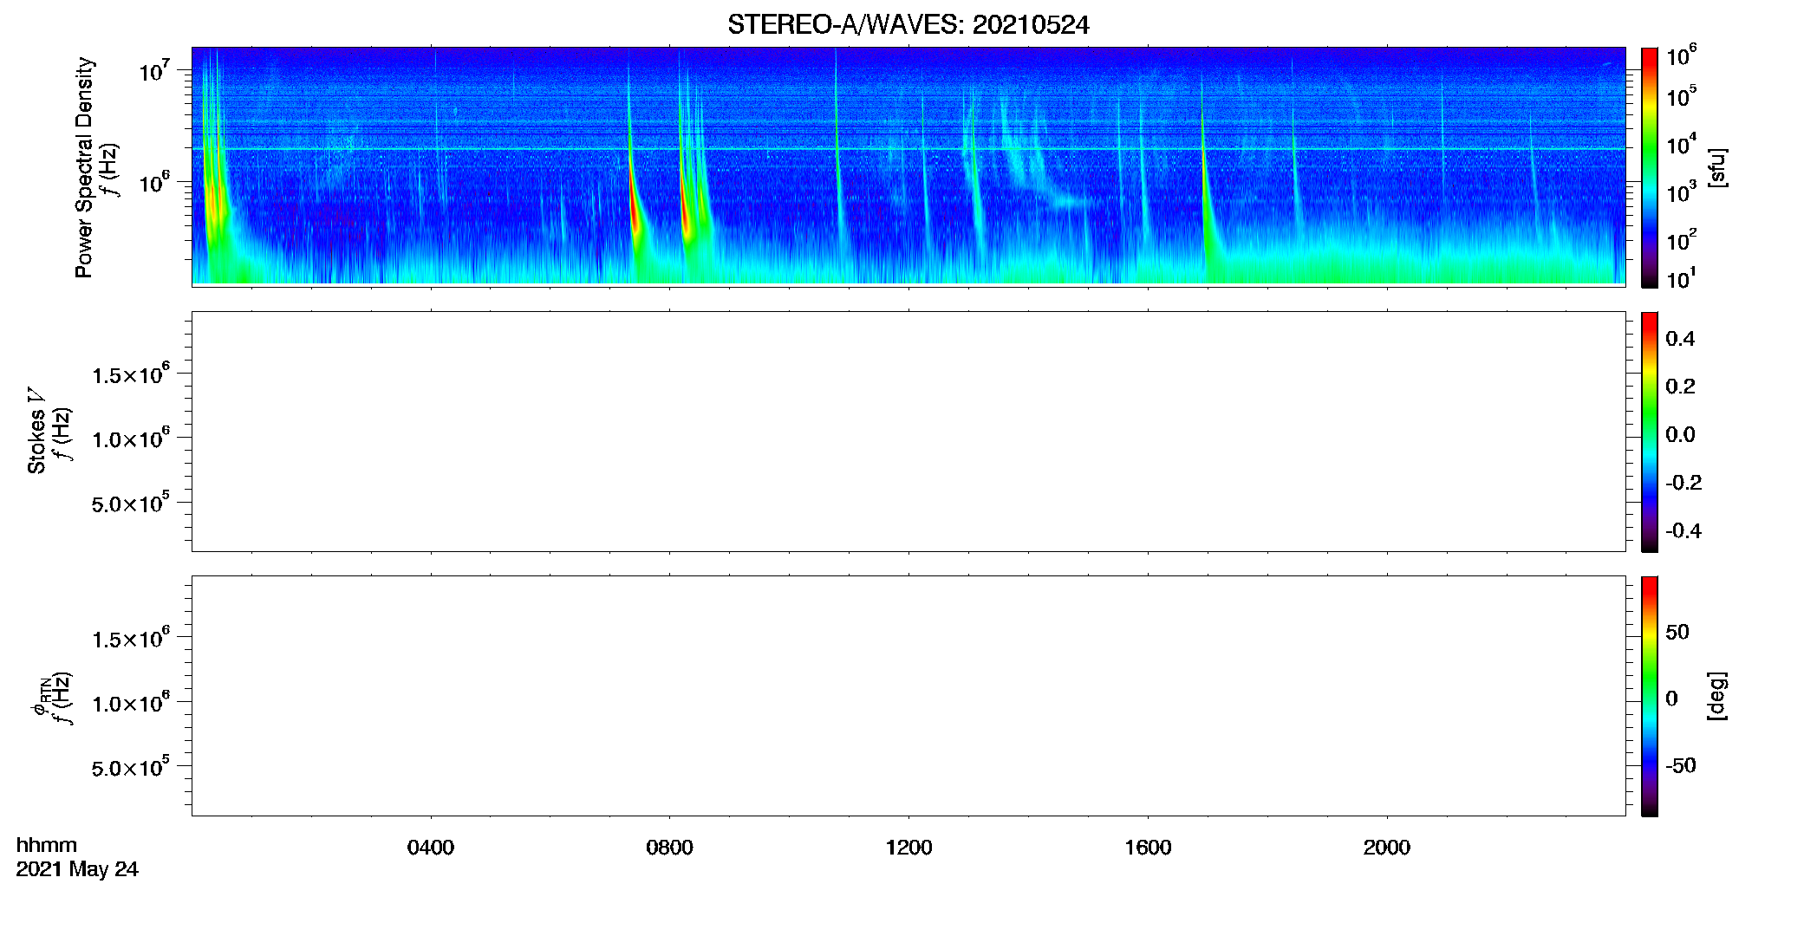Click the time label 1200
Viewport: 1817px width, 936px height.
point(908,847)
